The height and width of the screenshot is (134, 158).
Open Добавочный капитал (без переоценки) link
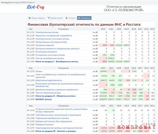pyautogui.click(x=54, y=121)
